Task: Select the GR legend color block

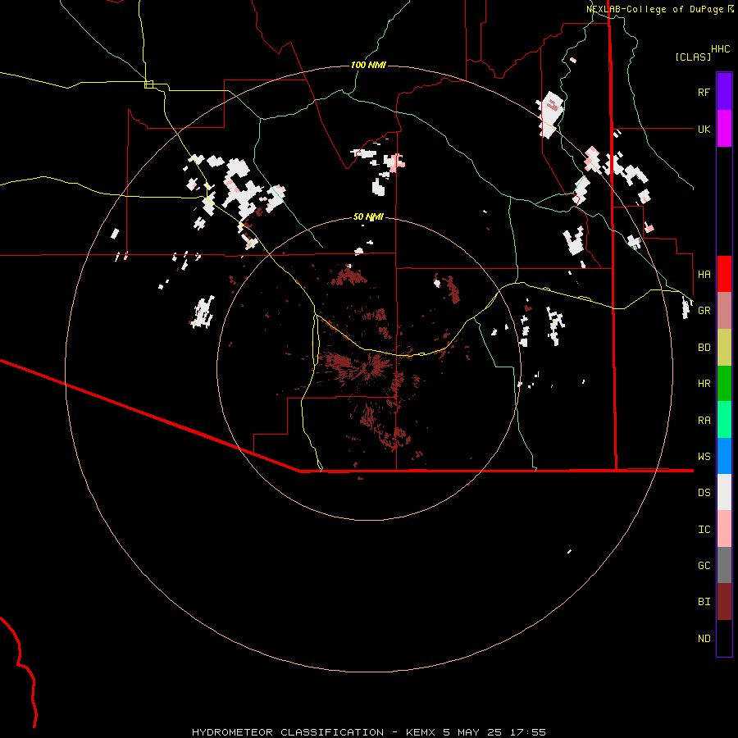Action: point(724,310)
